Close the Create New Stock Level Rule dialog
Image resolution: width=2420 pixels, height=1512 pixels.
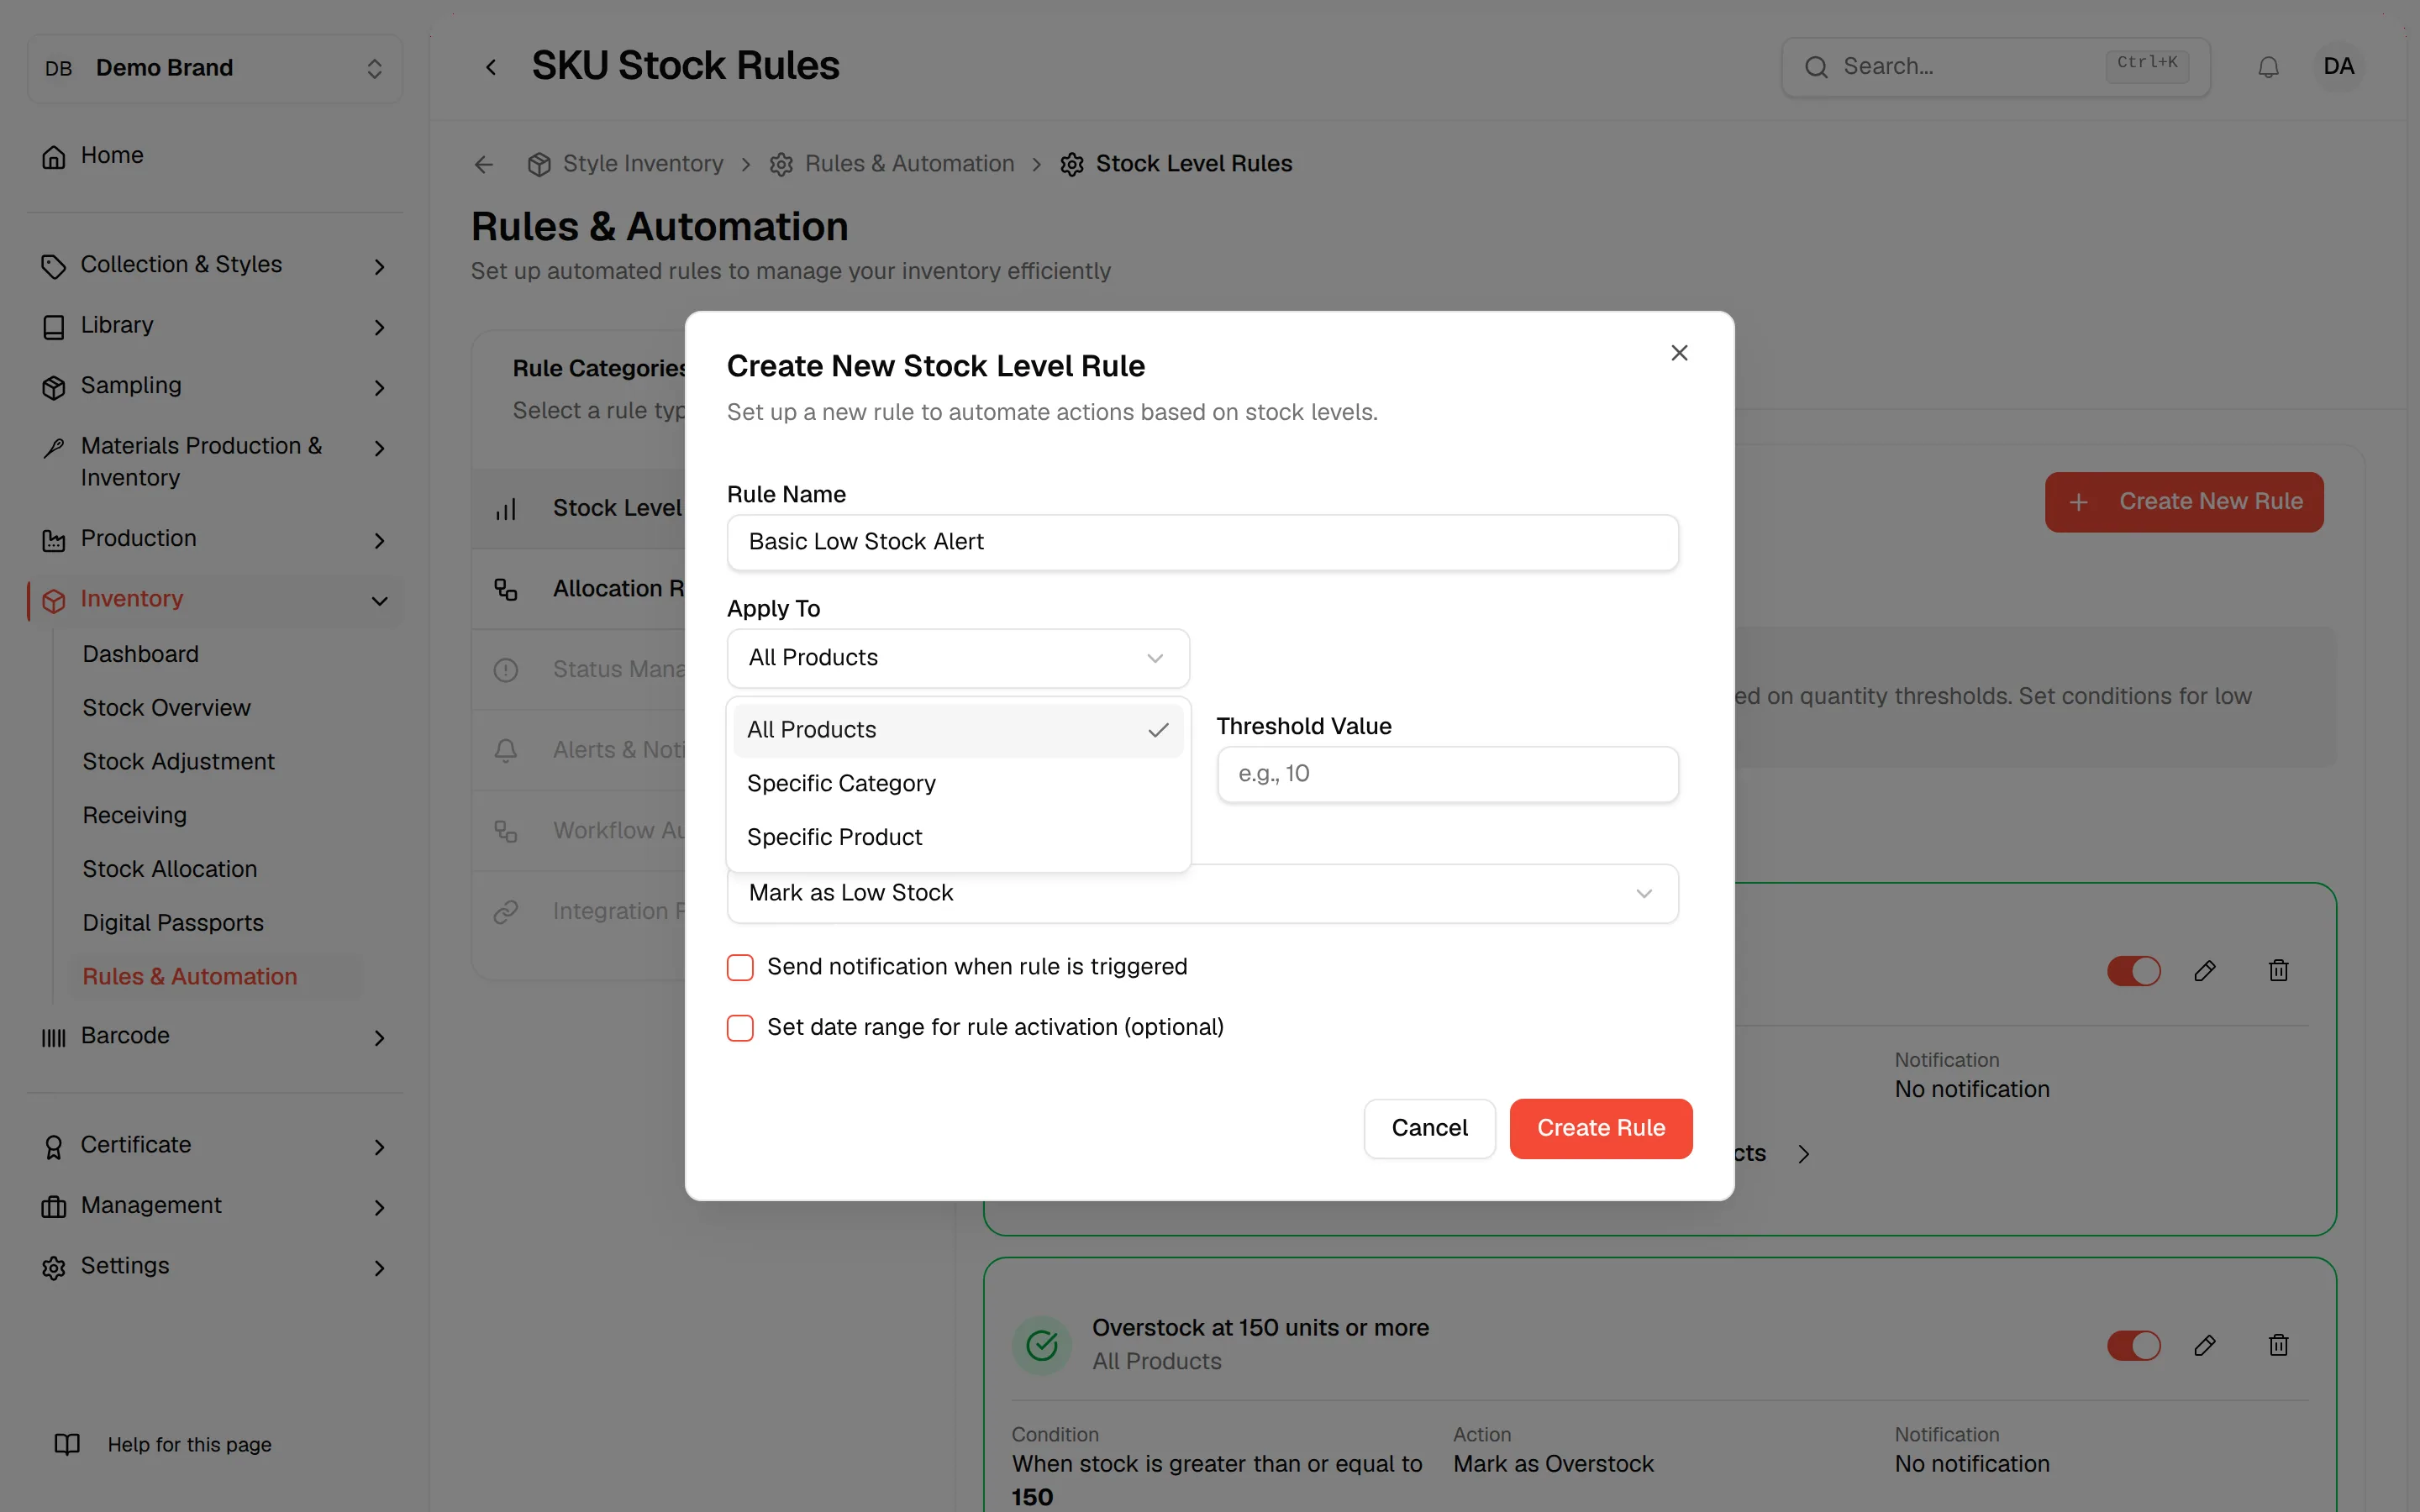(1679, 353)
